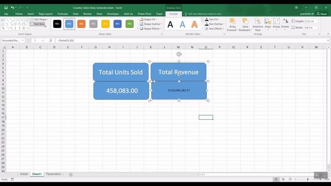Select row header 20
Screen dimensions: 331x186
click(3, 130)
